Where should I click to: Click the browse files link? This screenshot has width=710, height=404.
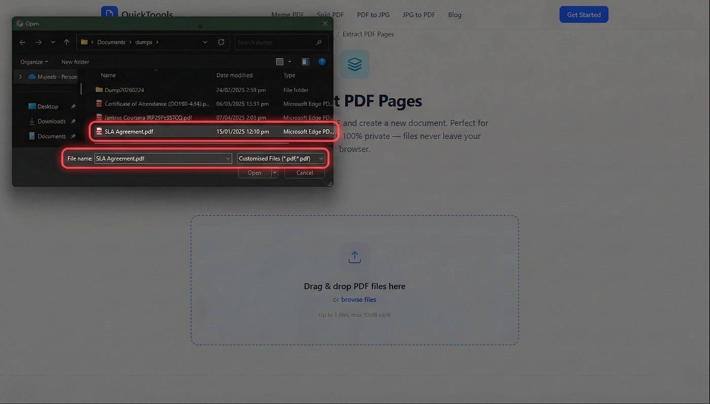(x=359, y=300)
